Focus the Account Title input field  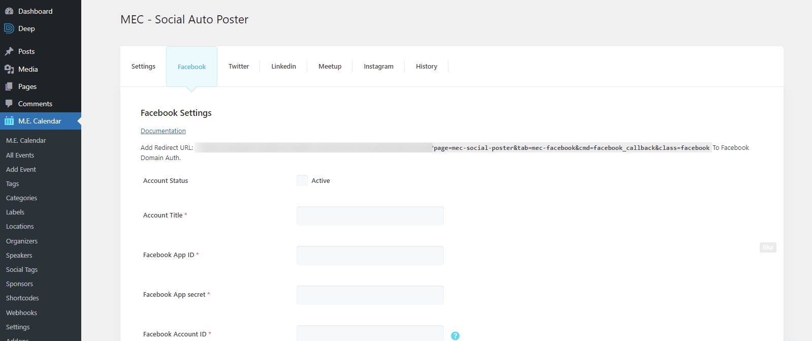coord(370,216)
